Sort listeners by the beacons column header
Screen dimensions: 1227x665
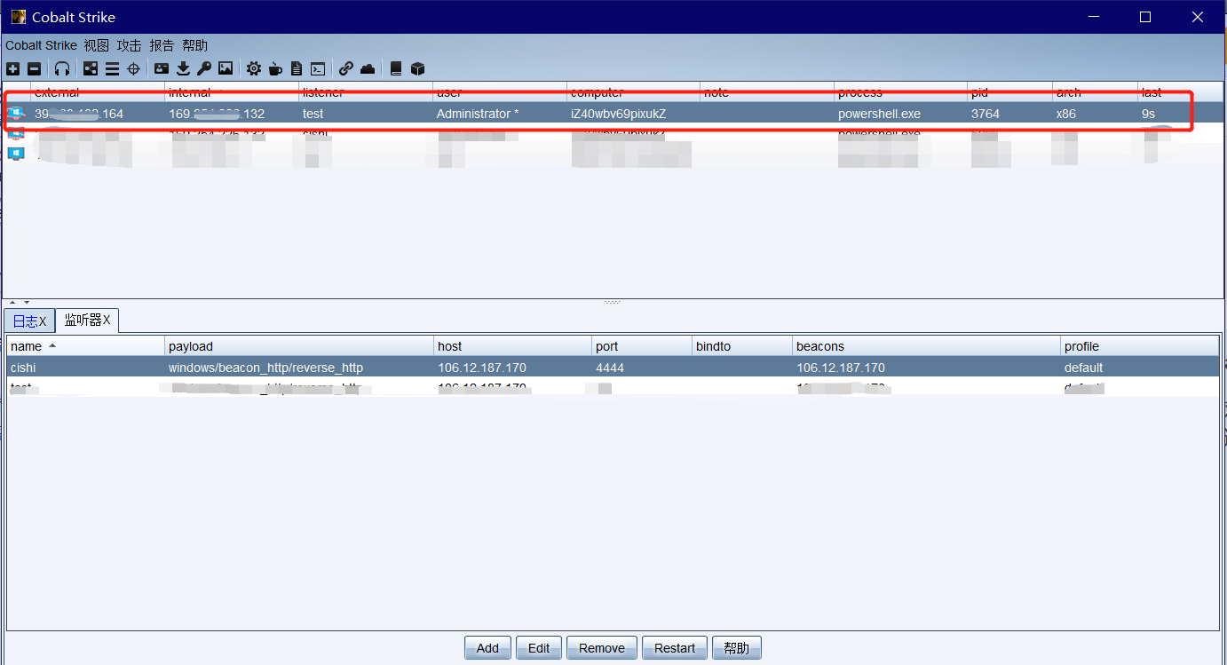click(x=926, y=346)
